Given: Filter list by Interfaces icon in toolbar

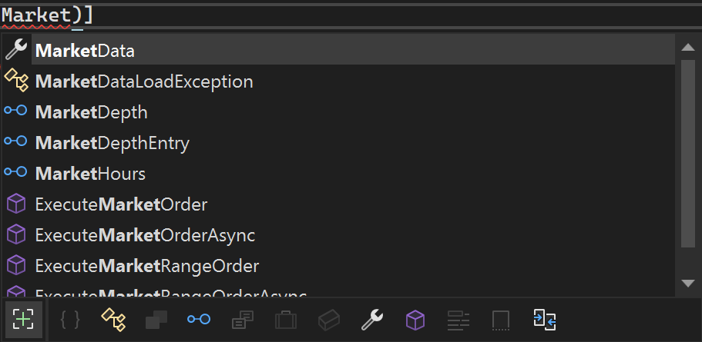Looking at the screenshot, I should pyautogui.click(x=199, y=319).
